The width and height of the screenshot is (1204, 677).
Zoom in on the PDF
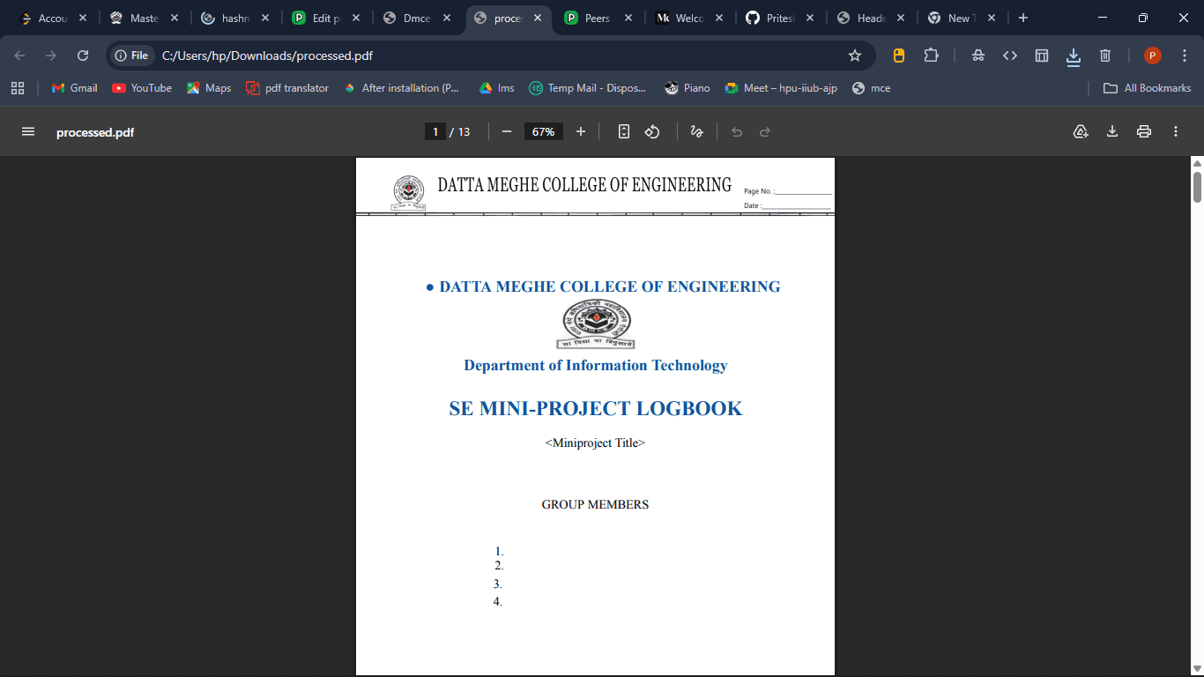(x=581, y=131)
